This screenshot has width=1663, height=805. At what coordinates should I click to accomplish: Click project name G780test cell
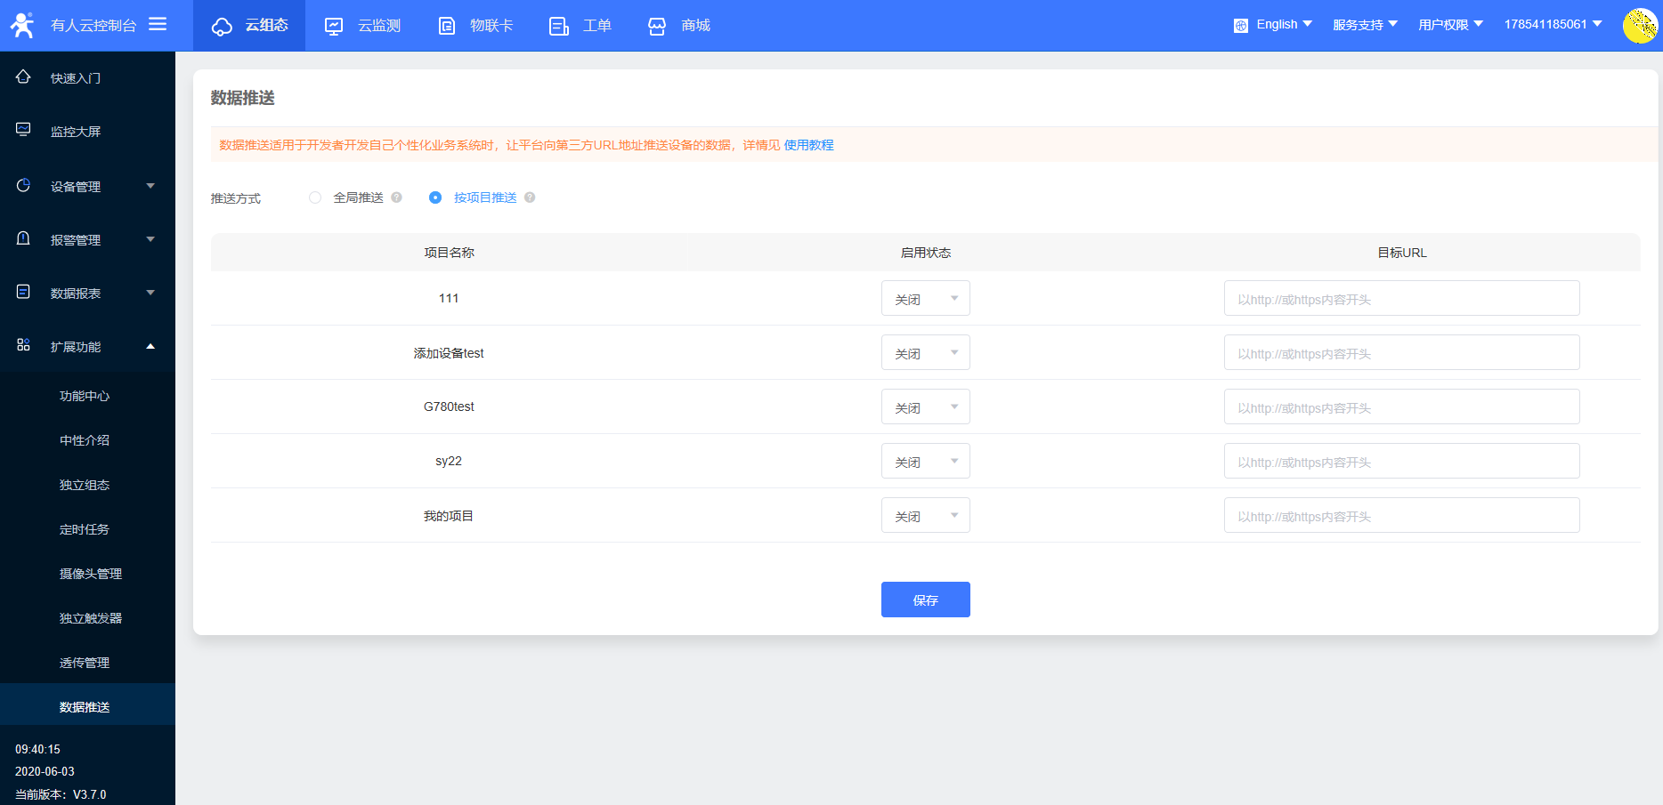click(449, 407)
